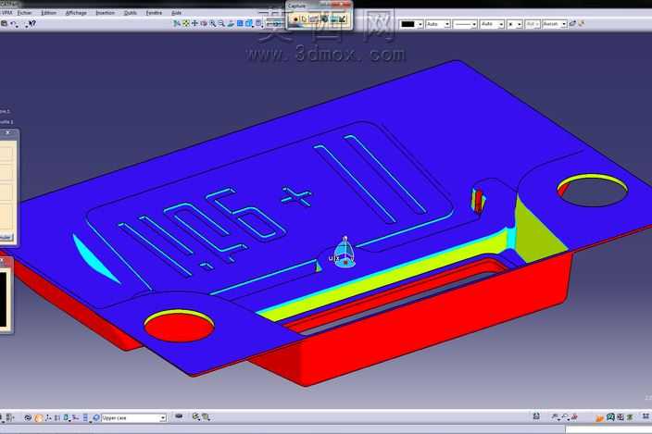
Task: Click the Isometric quick view cube icon
Action: [249, 24]
